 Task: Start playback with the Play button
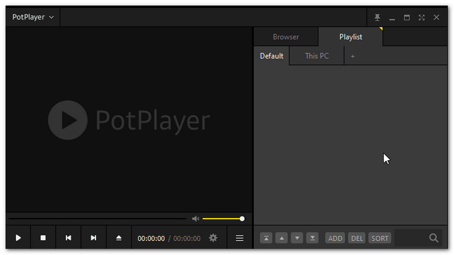coord(18,238)
